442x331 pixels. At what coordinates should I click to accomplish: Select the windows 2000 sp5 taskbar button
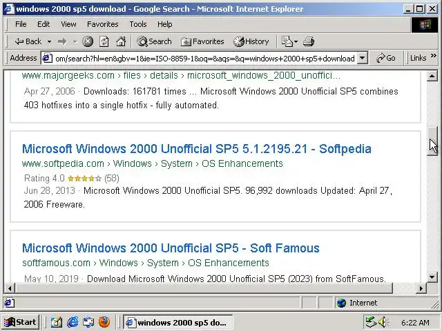click(x=178, y=322)
